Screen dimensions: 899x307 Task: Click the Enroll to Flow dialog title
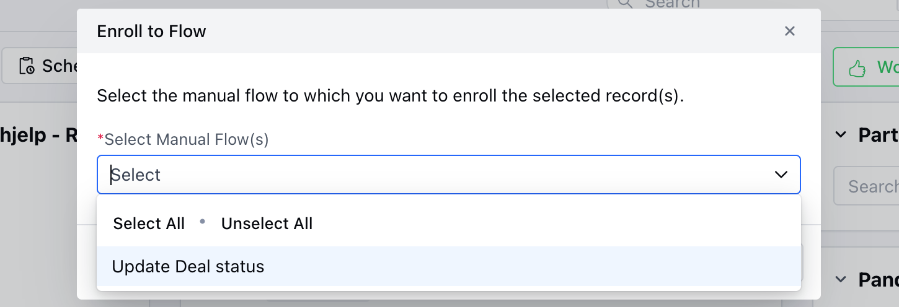click(x=151, y=31)
